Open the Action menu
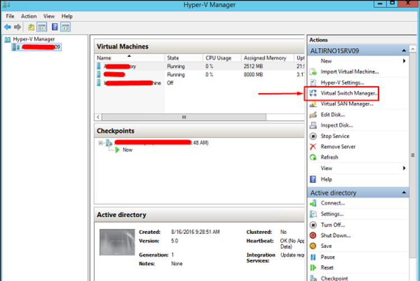Viewport: 420px width, 281px height. coord(29,16)
